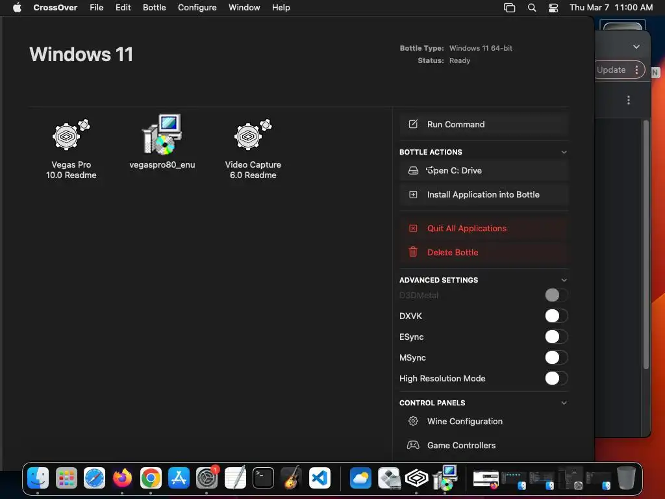Click the Open C: Drive disk icon
The image size is (665, 499).
(x=413, y=171)
